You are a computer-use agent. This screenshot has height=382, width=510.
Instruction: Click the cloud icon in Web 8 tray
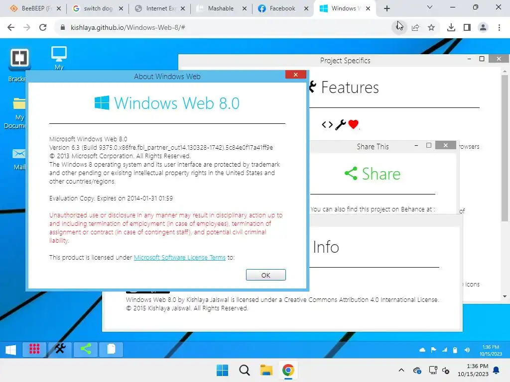click(x=422, y=350)
